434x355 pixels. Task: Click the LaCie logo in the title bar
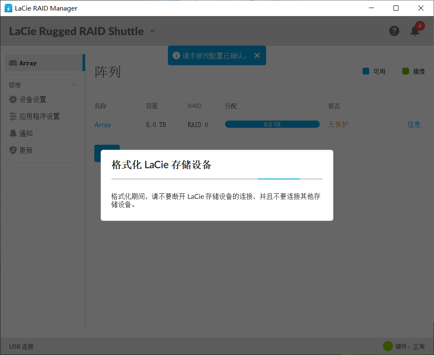[x=8, y=8]
